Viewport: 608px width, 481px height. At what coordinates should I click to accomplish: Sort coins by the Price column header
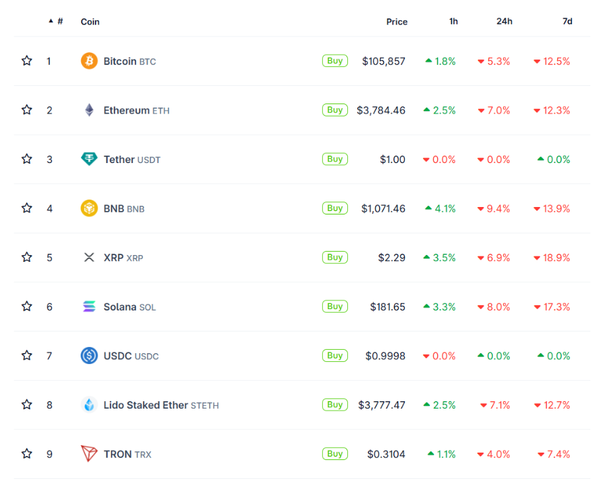pos(397,22)
